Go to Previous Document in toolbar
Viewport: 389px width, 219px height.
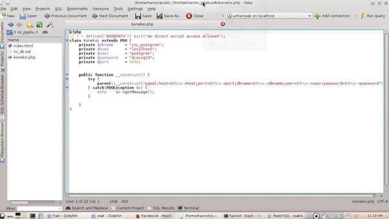tap(66, 16)
